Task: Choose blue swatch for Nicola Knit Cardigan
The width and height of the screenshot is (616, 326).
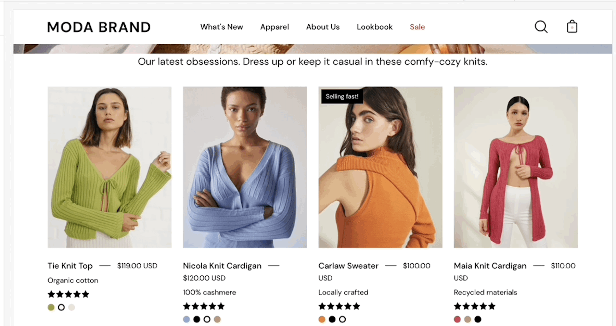Action: click(187, 319)
